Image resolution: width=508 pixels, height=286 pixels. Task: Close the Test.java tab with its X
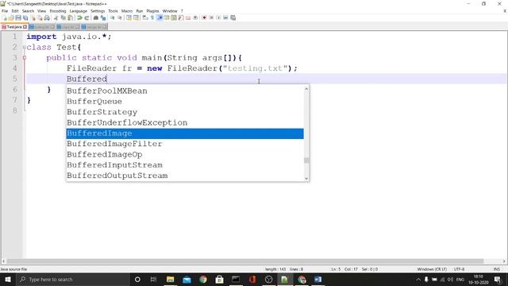[25, 27]
